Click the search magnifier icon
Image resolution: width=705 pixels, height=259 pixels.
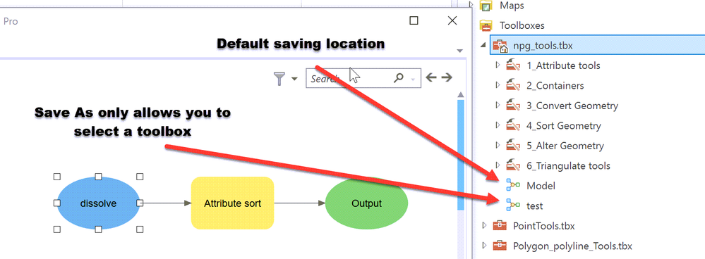(398, 78)
